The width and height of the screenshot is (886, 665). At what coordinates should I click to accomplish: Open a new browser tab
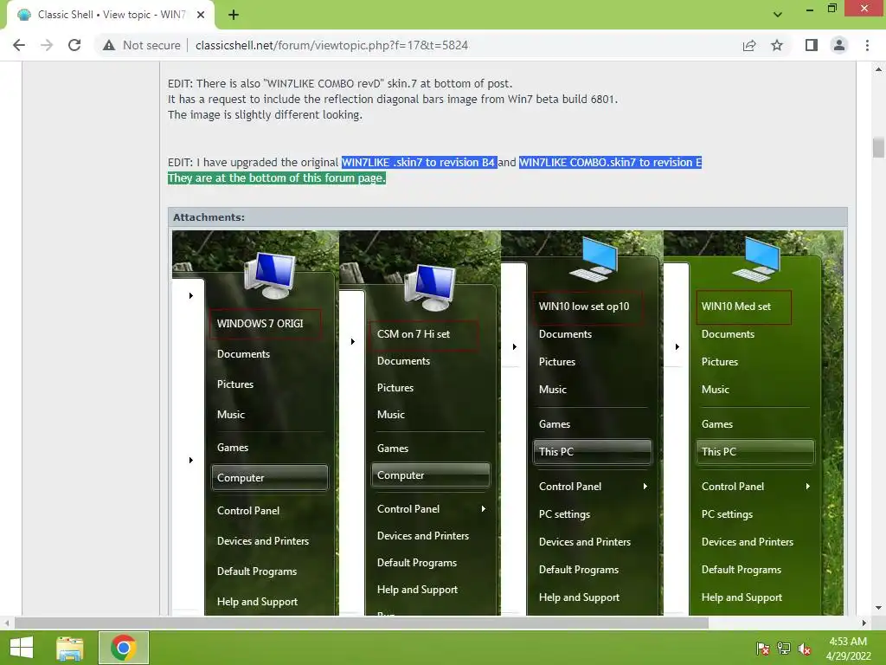(234, 15)
